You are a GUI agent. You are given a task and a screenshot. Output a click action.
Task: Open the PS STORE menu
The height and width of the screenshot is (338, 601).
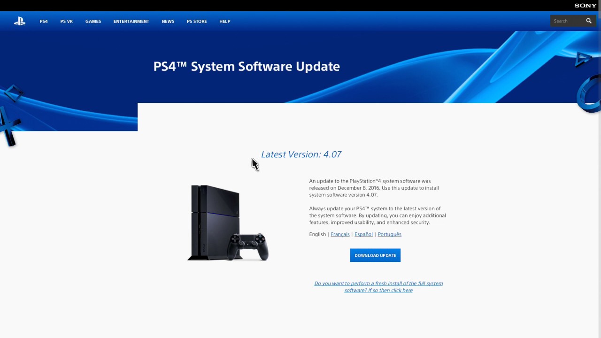point(197,22)
